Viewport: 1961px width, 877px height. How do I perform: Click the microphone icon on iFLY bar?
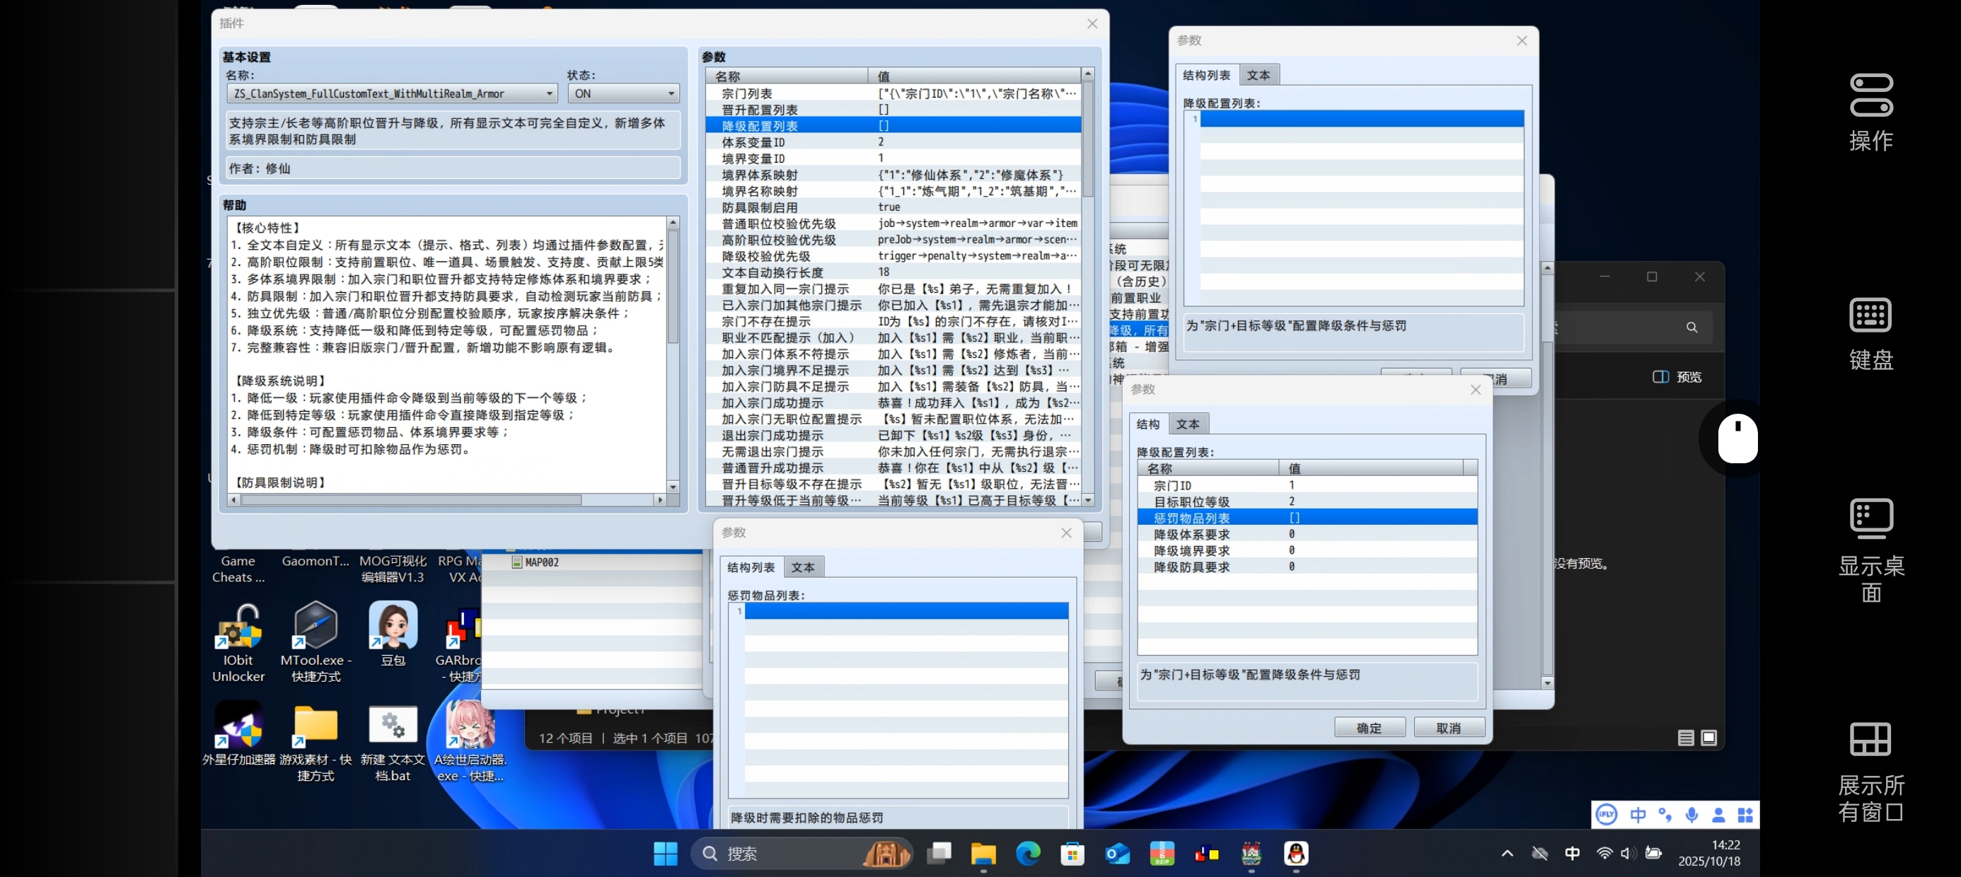pos(1691,815)
